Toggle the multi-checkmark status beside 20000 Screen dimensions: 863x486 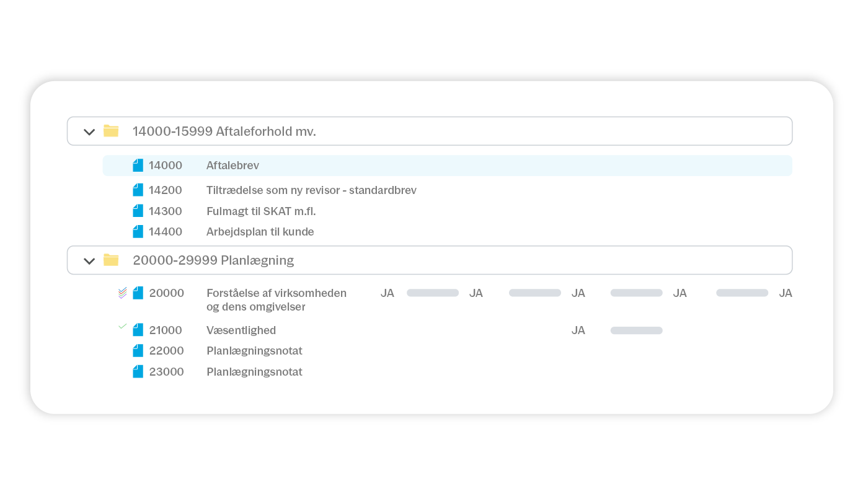[x=122, y=293]
